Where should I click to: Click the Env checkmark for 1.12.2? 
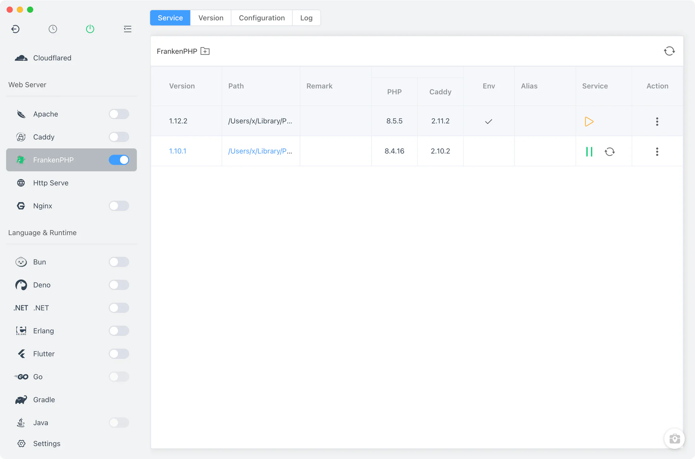(488, 121)
